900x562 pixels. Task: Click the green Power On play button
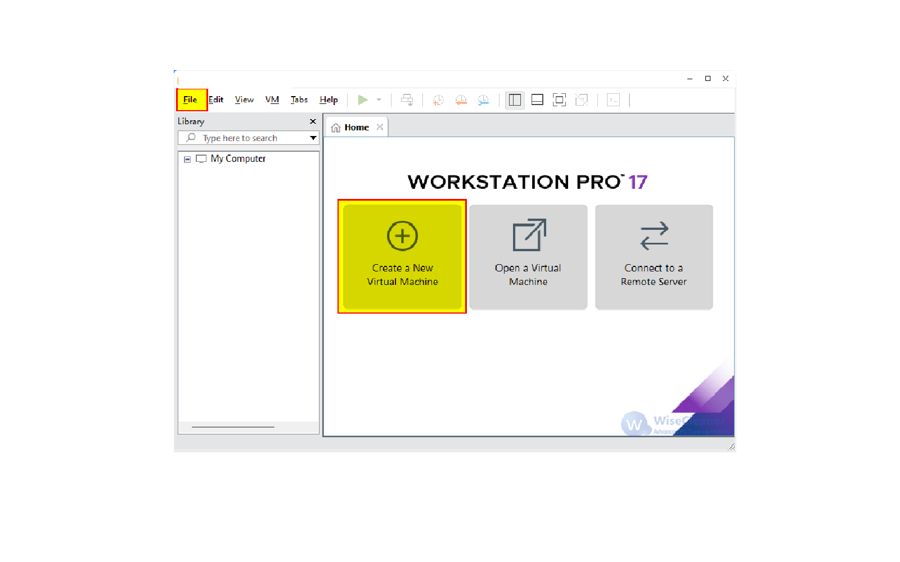363,99
